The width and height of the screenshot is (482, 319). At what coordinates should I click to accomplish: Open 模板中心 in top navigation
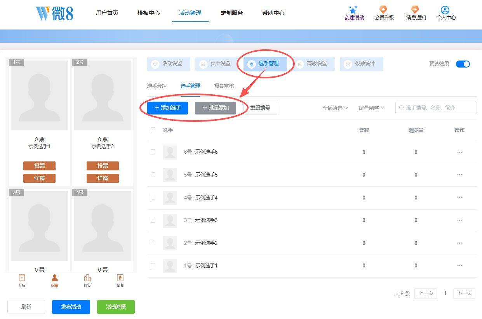(148, 13)
